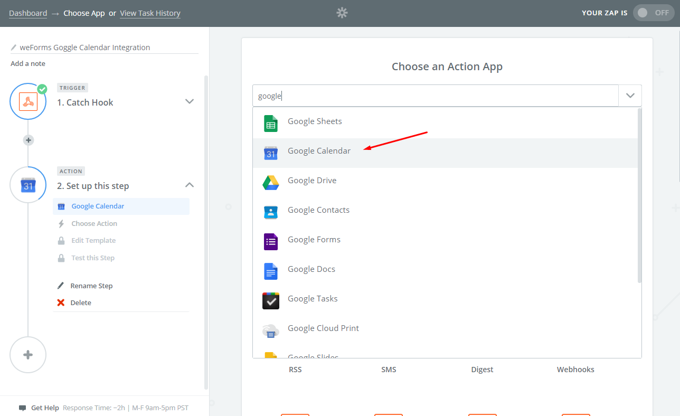Click Add a note
The image size is (680, 416).
tap(28, 63)
